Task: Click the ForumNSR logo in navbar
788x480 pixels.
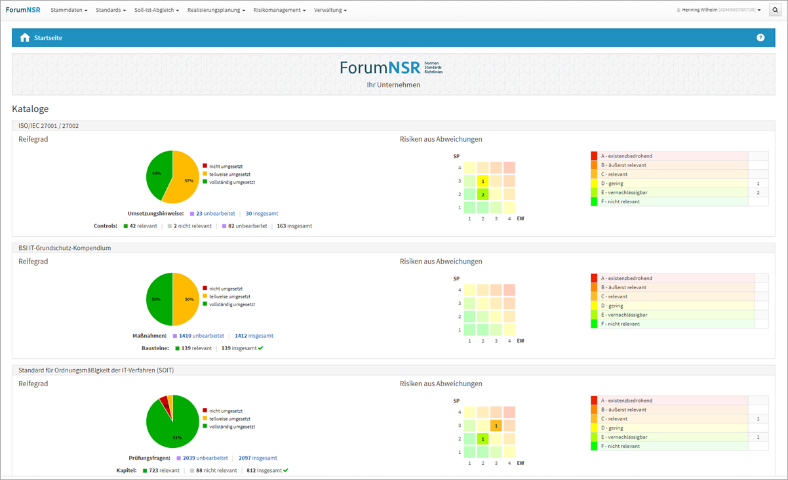Action: 23,10
